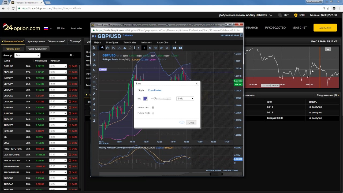Click Close button in Line dialog
343x193 pixels.
point(191,123)
